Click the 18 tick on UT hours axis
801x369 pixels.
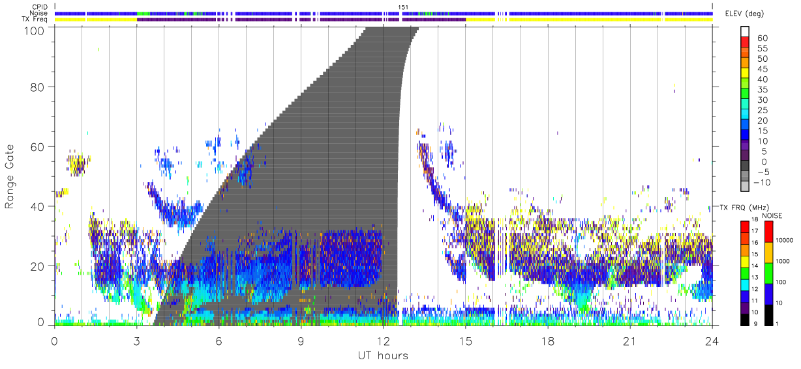pyautogui.click(x=548, y=341)
